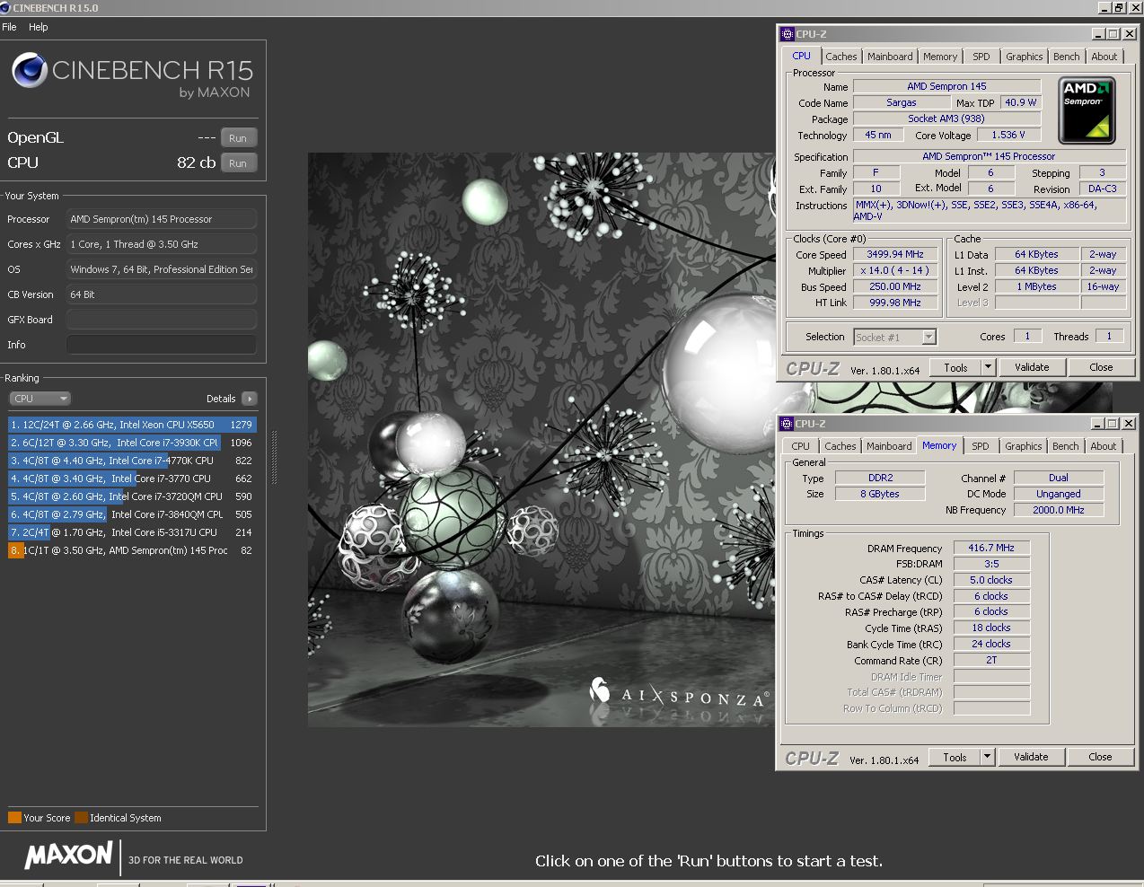The width and height of the screenshot is (1144, 887).
Task: Select ranking entry Intel Core i7-3720QM
Action: (132, 496)
